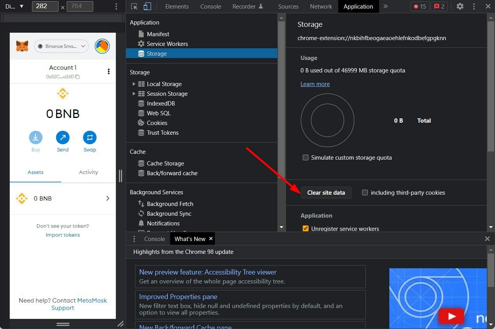Switch to MetaMask Activity tab
This screenshot has width=495, height=329.
[x=89, y=172]
